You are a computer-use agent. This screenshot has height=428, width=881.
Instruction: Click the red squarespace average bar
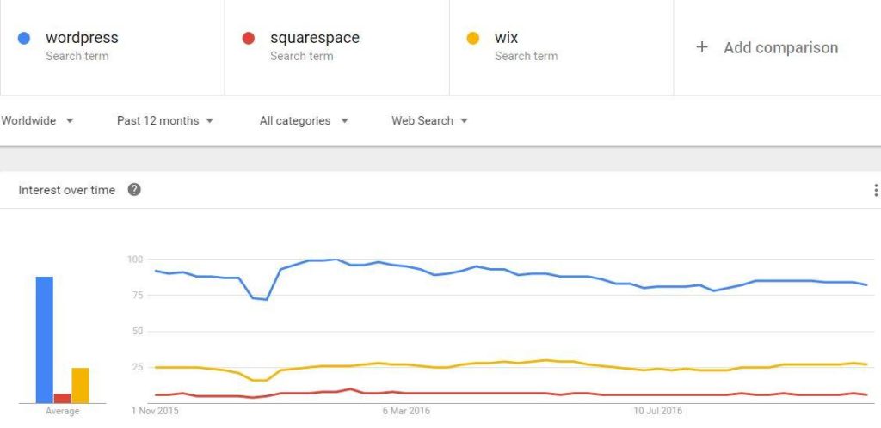point(62,398)
